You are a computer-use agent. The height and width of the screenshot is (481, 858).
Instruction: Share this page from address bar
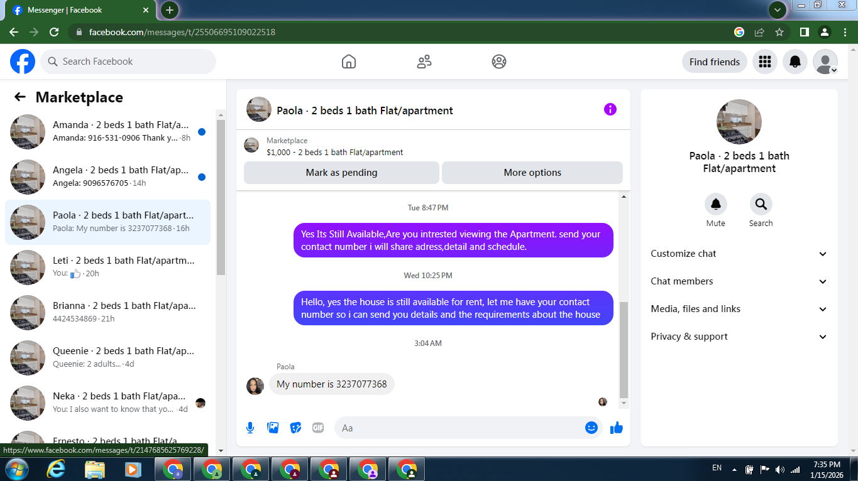pyautogui.click(x=759, y=32)
